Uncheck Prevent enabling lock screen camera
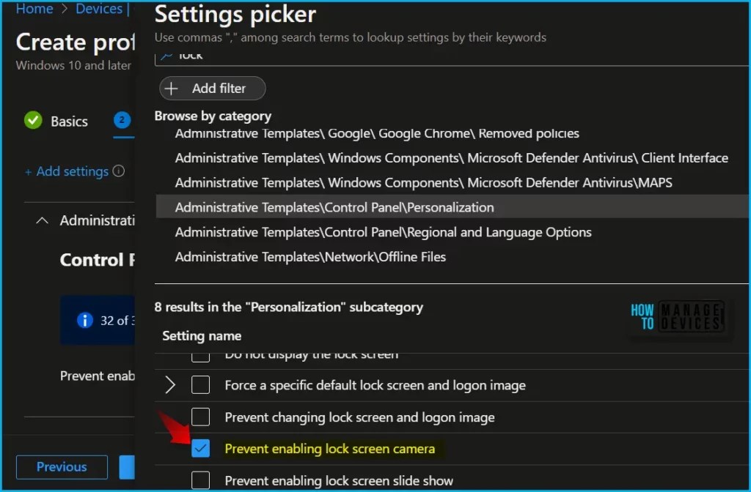 [x=200, y=448]
